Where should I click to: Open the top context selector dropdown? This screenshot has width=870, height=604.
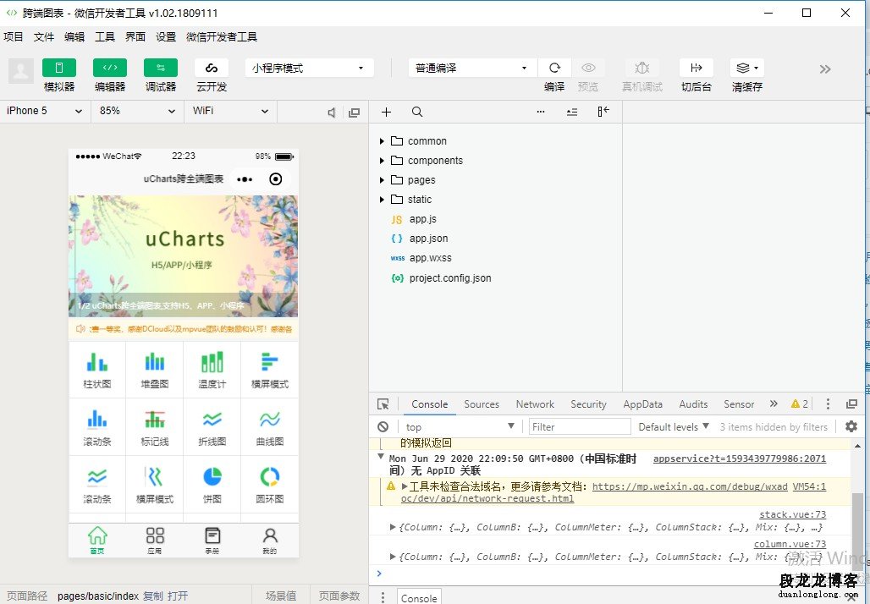(x=460, y=427)
